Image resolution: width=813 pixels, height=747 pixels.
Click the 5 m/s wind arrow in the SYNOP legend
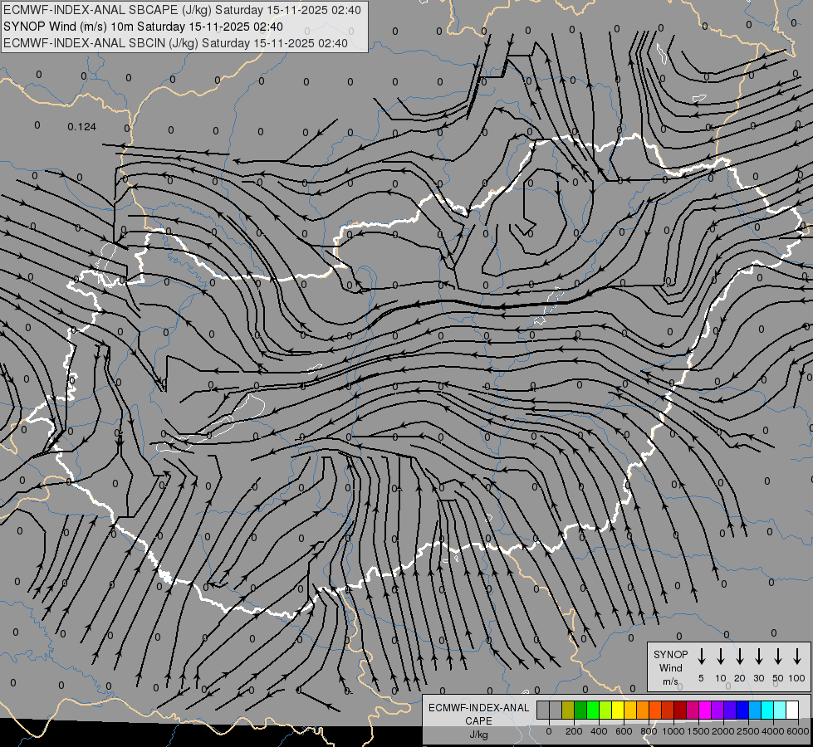coord(701,657)
